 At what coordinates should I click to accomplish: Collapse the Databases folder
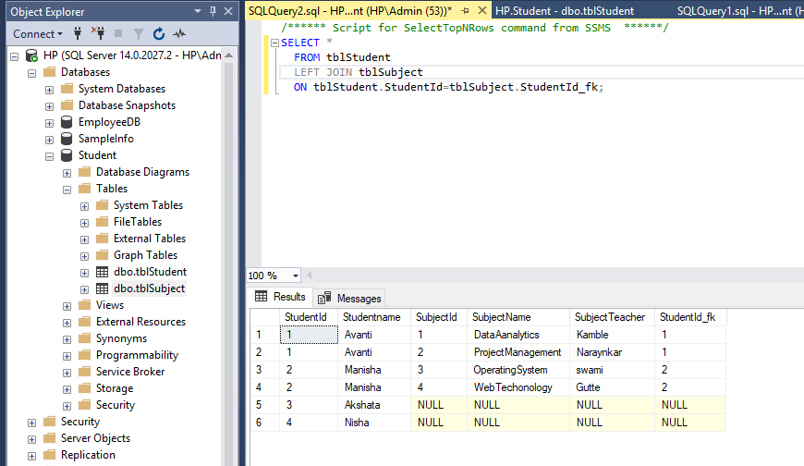(31, 73)
